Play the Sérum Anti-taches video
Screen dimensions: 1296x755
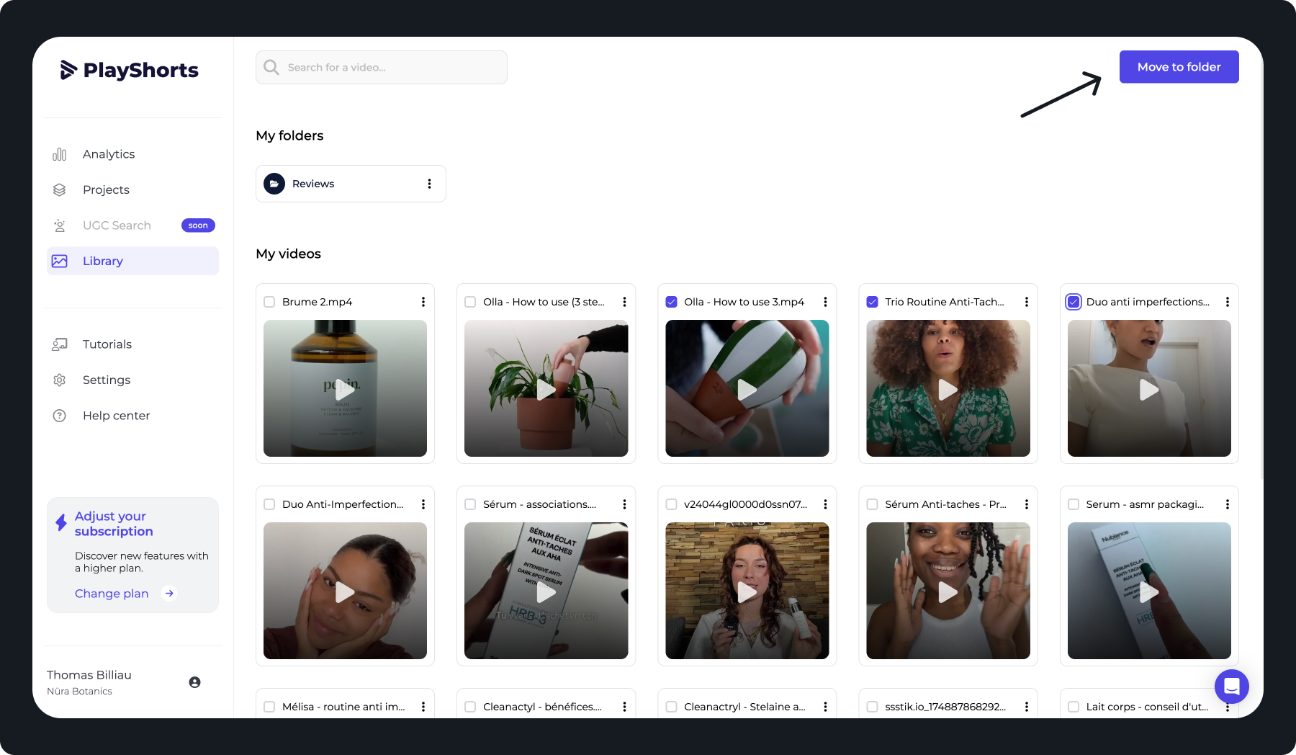948,592
